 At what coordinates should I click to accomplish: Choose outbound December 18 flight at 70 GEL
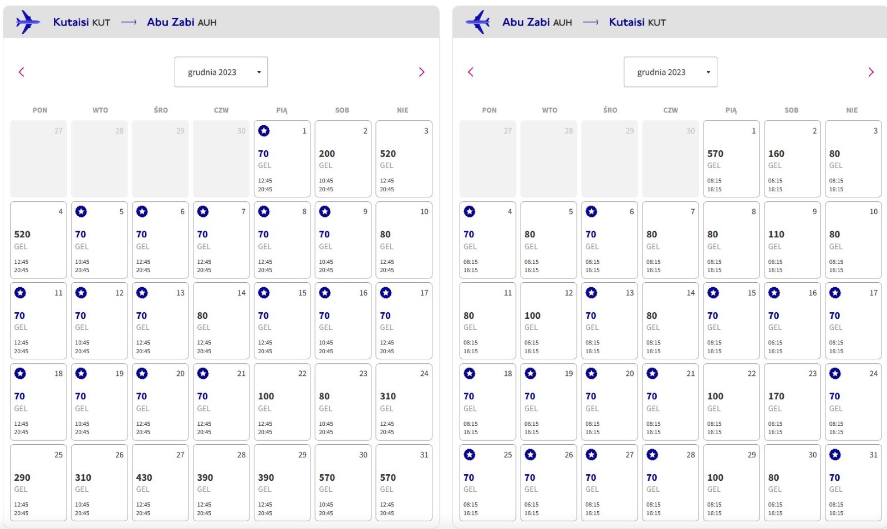click(38, 402)
